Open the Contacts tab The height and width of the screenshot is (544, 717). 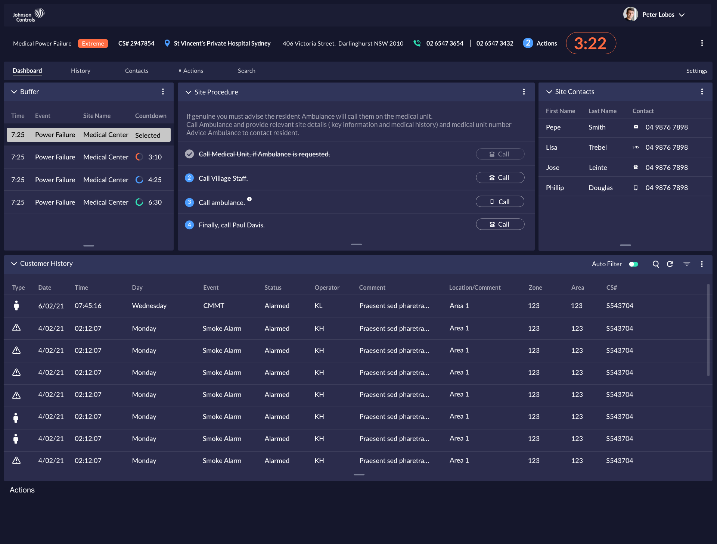(137, 71)
